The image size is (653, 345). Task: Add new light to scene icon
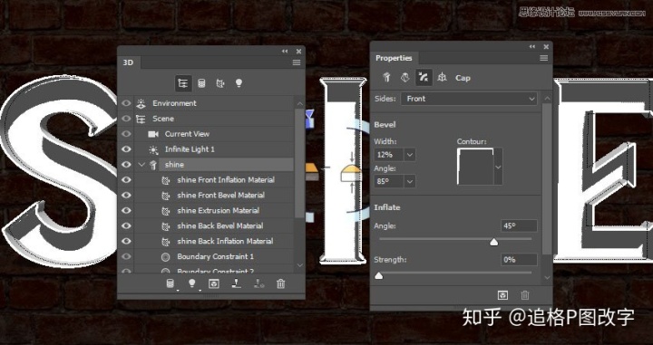pos(192,283)
